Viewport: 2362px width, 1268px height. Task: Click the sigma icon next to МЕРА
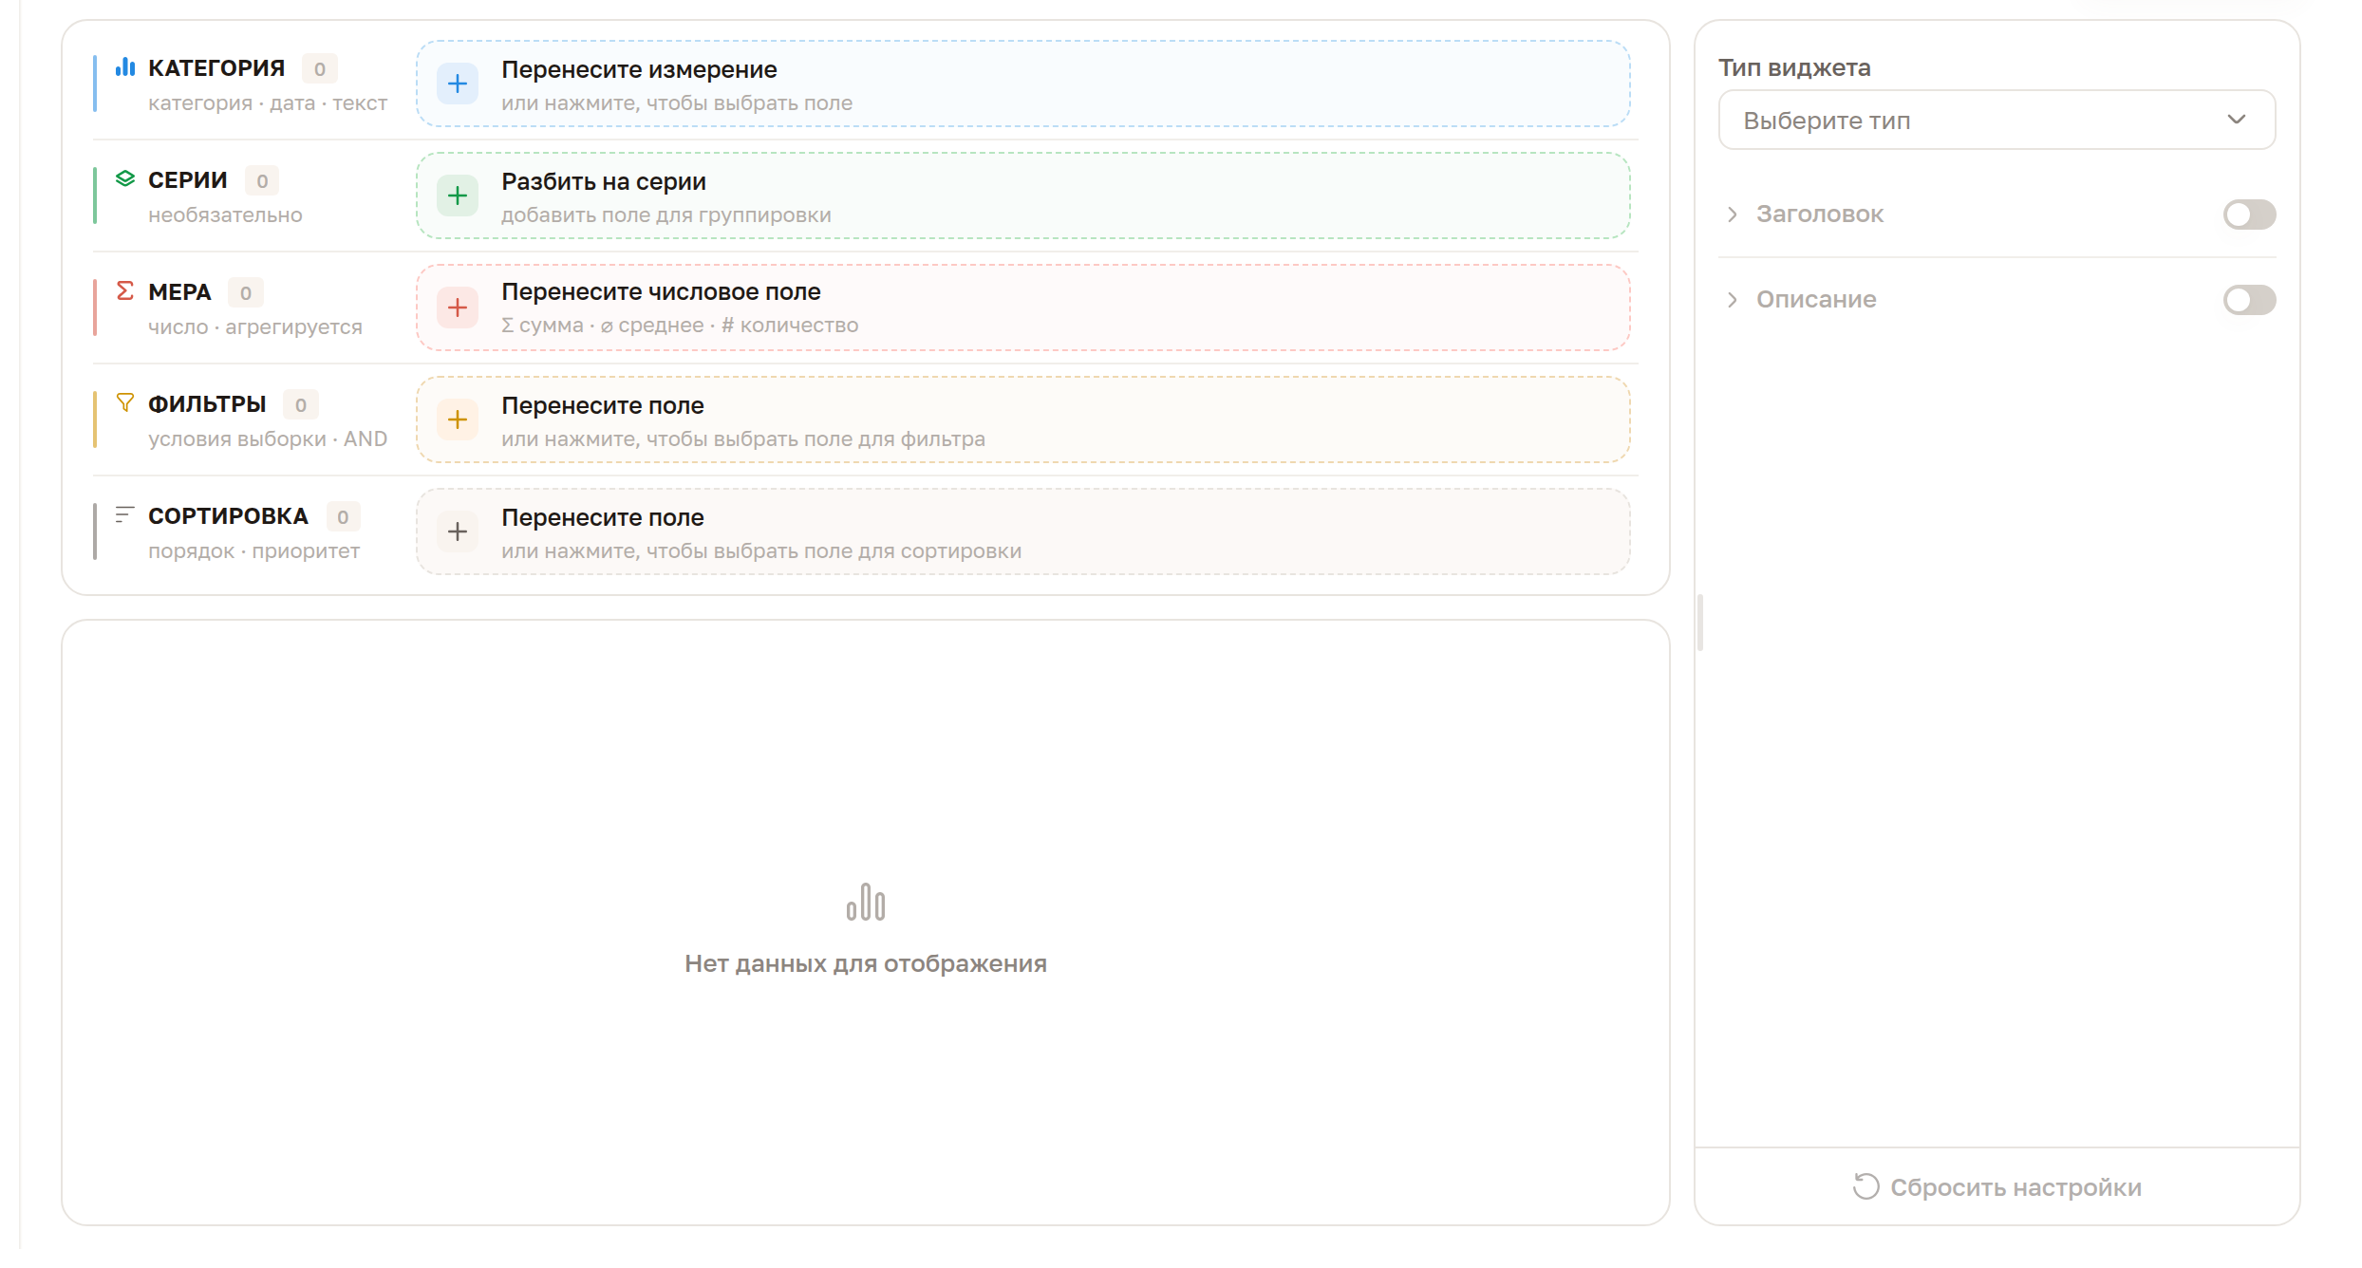pos(125,290)
